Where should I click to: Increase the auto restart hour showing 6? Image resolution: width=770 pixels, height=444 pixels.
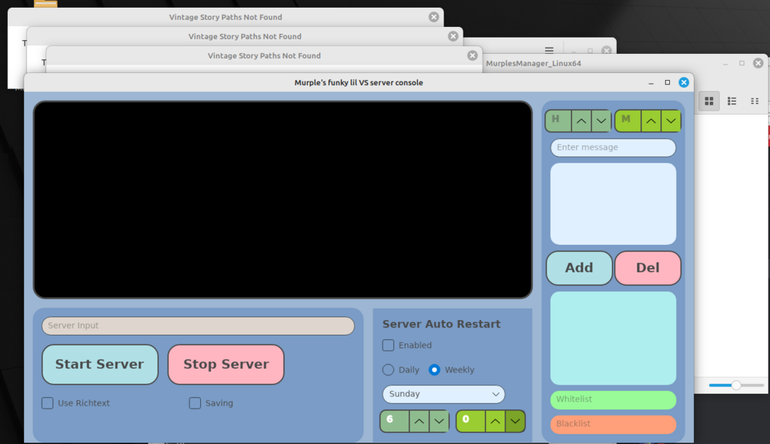[418, 421]
